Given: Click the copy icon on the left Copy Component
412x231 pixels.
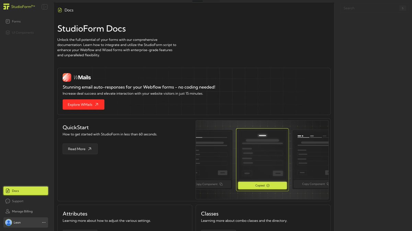Looking at the screenshot, I should (x=221, y=184).
